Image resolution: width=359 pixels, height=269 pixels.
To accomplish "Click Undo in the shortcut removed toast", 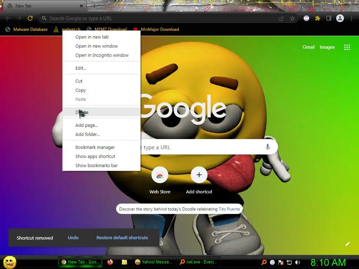I will tap(73, 238).
